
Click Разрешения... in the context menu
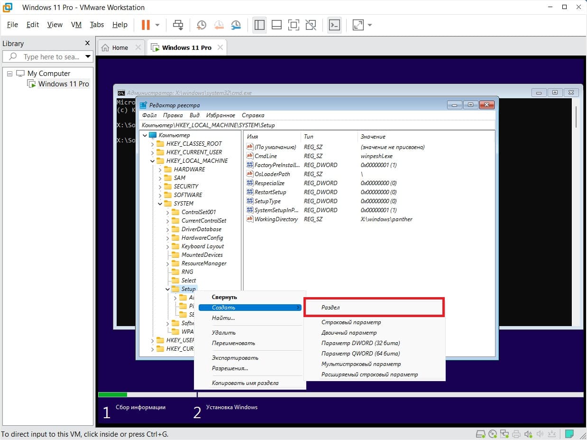pos(230,368)
